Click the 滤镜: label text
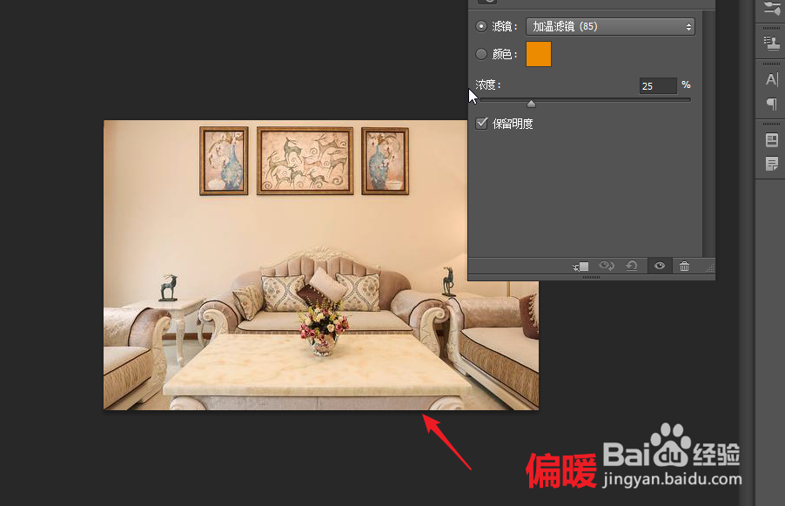This screenshot has width=785, height=506. pyautogui.click(x=505, y=26)
